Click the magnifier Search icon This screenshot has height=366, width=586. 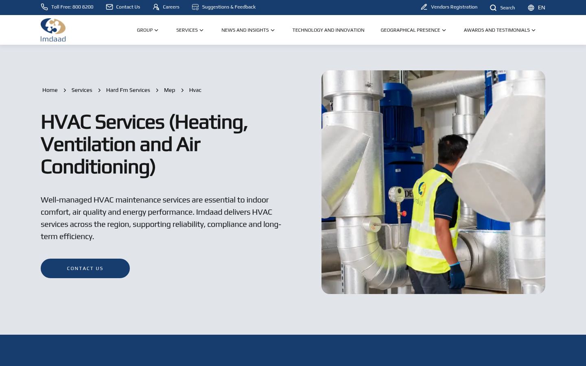493,8
